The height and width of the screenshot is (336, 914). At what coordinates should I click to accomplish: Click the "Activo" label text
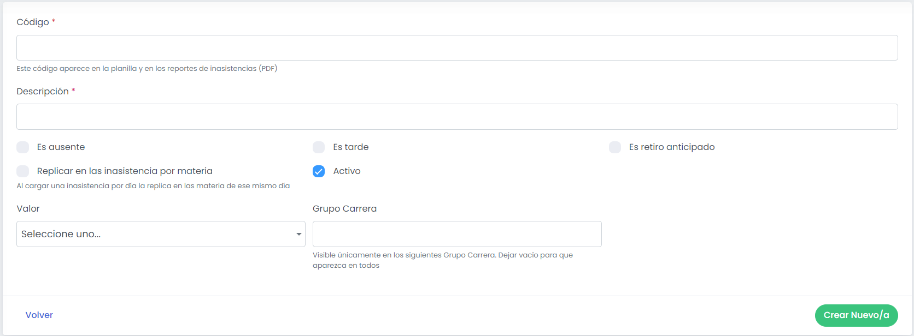point(347,171)
